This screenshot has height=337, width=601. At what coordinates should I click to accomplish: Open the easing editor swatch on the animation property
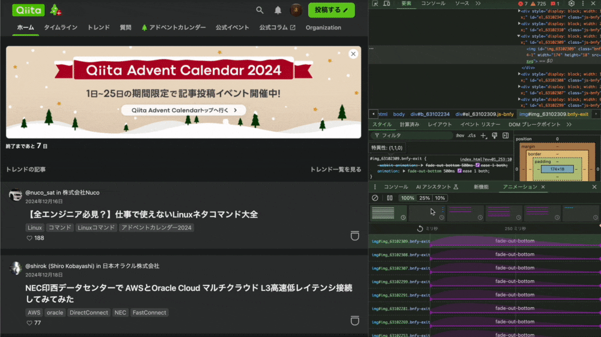460,171
